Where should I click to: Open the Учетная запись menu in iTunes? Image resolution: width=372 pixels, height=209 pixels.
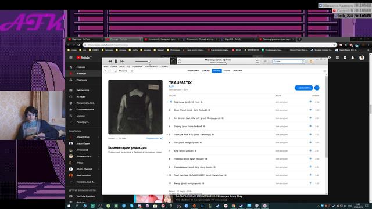tap(151, 67)
